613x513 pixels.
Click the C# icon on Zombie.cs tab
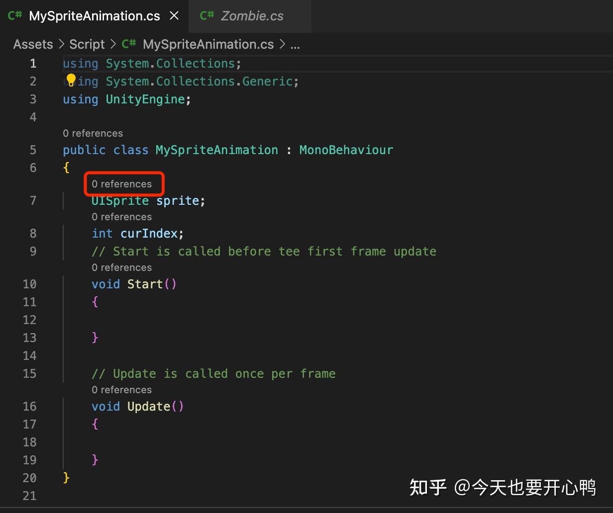click(207, 15)
